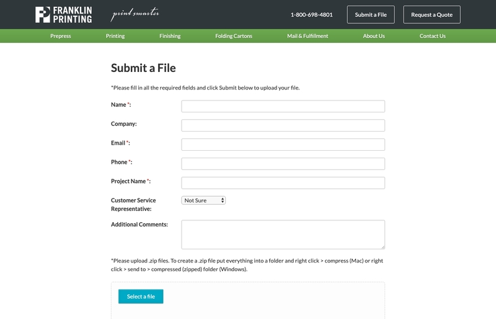The width and height of the screenshot is (496, 319).
Task: Click the Phone input field
Action: 283,164
